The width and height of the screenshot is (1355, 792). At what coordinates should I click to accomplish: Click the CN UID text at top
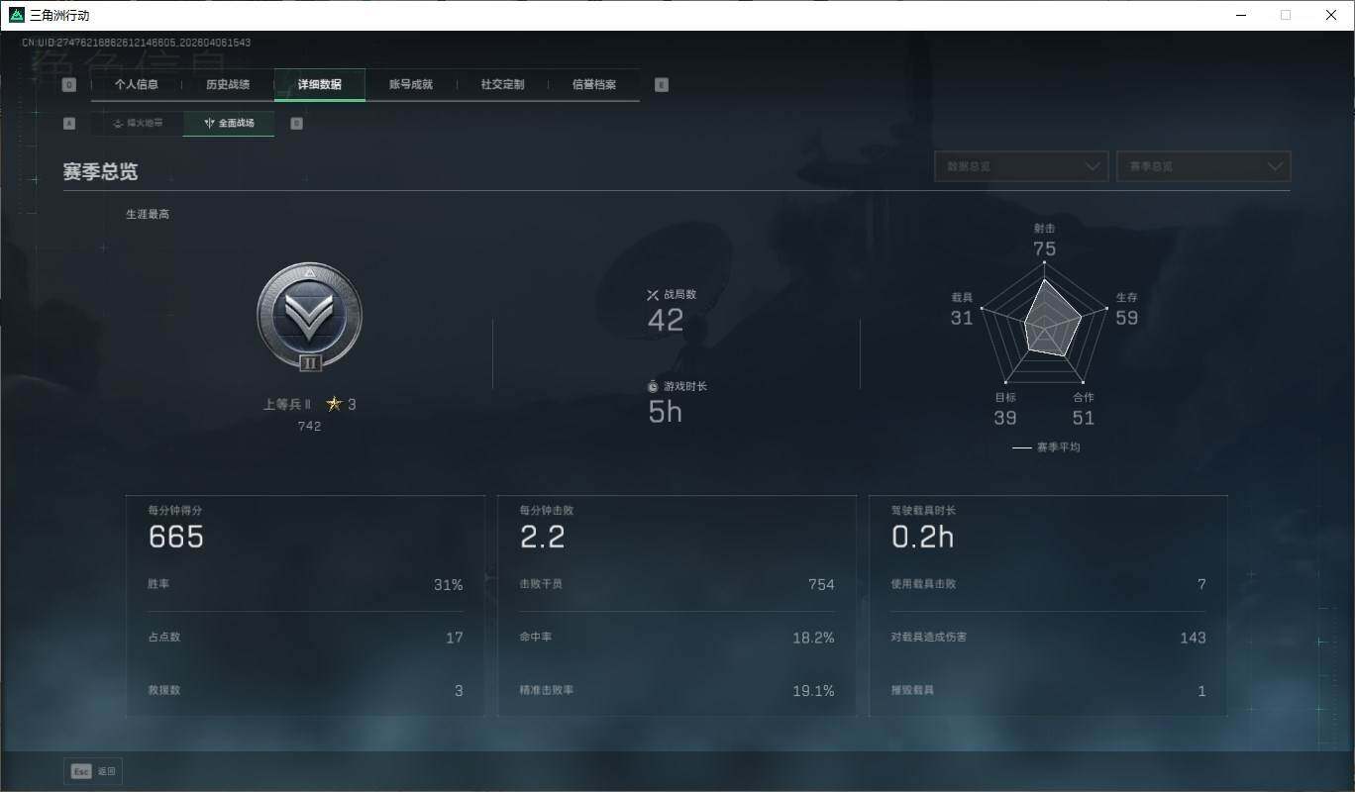136,43
